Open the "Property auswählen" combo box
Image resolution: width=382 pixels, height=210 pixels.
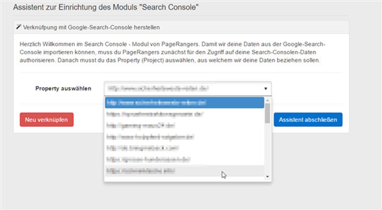coord(188,88)
